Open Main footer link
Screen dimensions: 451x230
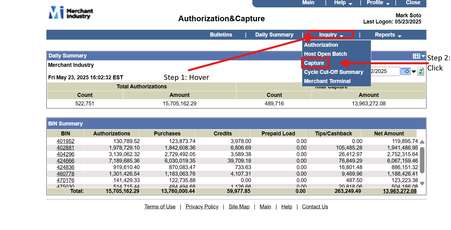pos(265,207)
